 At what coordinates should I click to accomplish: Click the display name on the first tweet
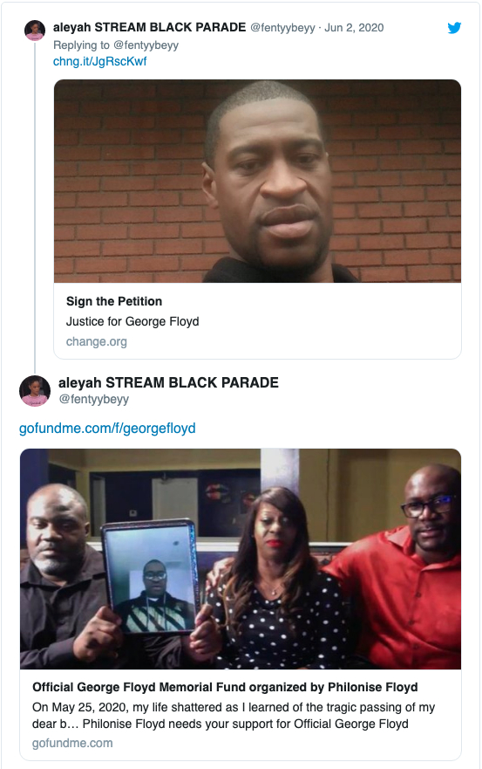tap(149, 27)
